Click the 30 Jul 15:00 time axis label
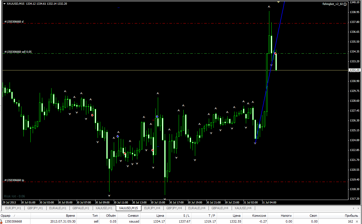 point(158,202)
